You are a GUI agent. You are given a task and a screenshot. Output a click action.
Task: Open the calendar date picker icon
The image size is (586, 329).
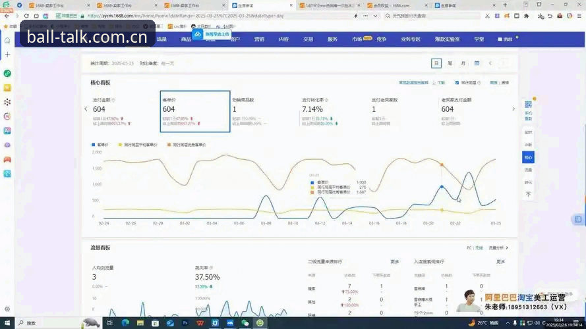(x=477, y=63)
